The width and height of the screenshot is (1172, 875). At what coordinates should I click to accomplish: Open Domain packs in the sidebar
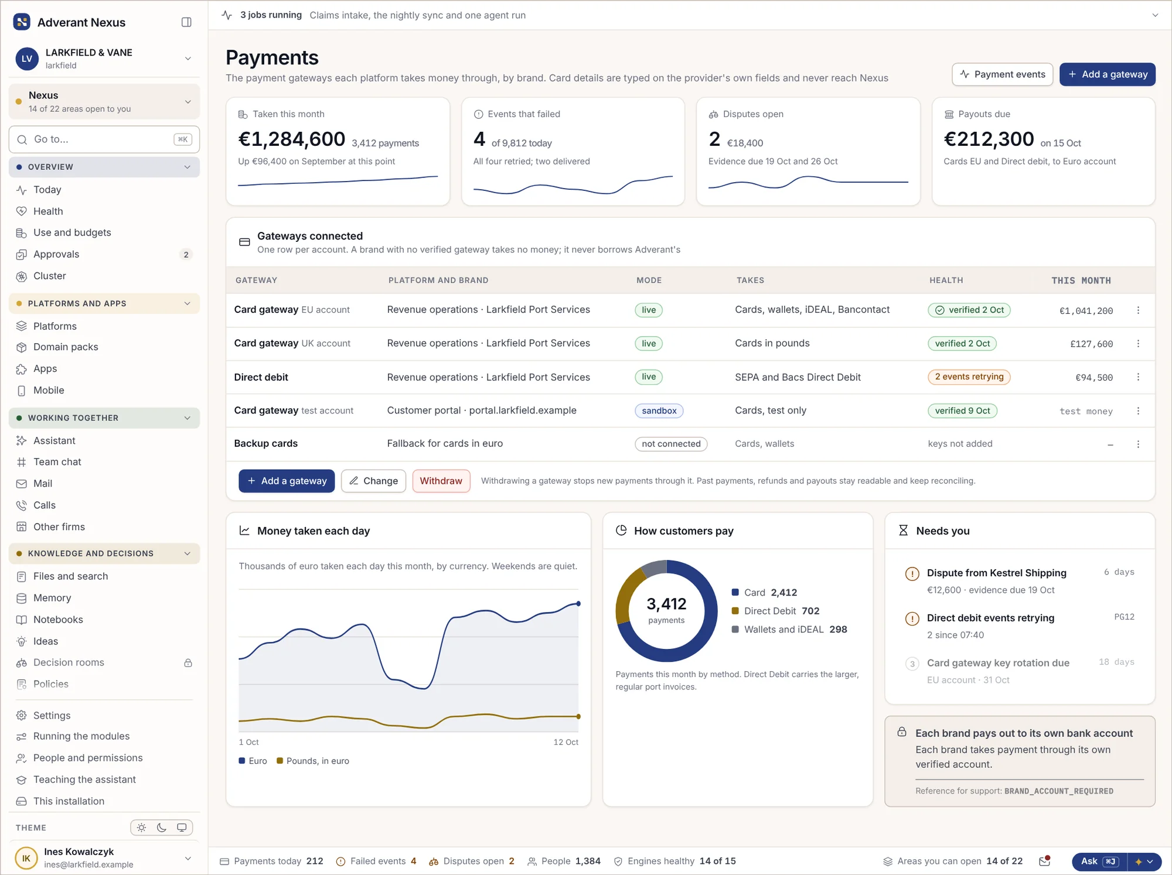point(104,347)
